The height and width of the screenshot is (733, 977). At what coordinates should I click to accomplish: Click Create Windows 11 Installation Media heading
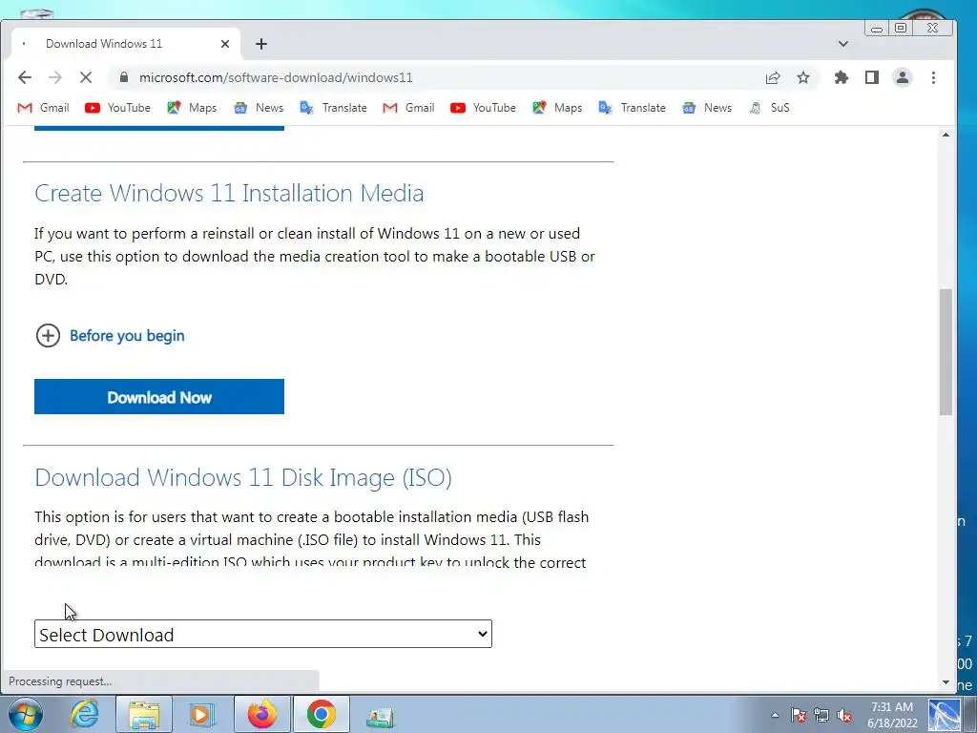coord(229,193)
